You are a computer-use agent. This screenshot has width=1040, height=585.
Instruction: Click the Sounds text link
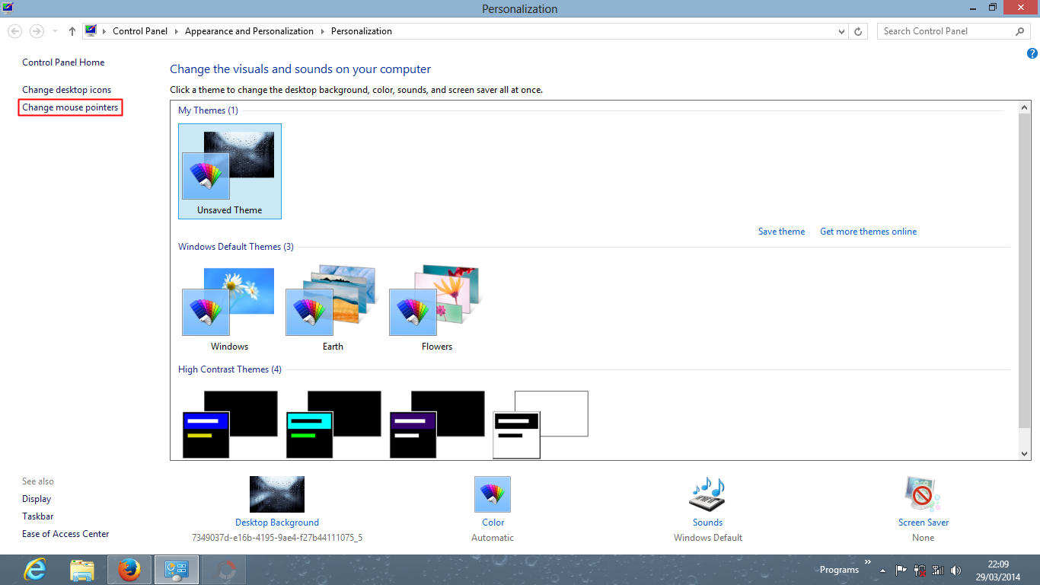[x=707, y=523]
